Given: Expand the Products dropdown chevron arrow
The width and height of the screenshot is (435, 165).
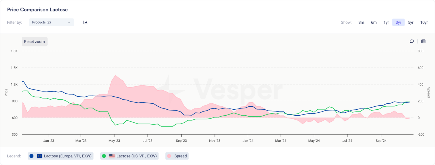Looking at the screenshot, I should [x=69, y=22].
